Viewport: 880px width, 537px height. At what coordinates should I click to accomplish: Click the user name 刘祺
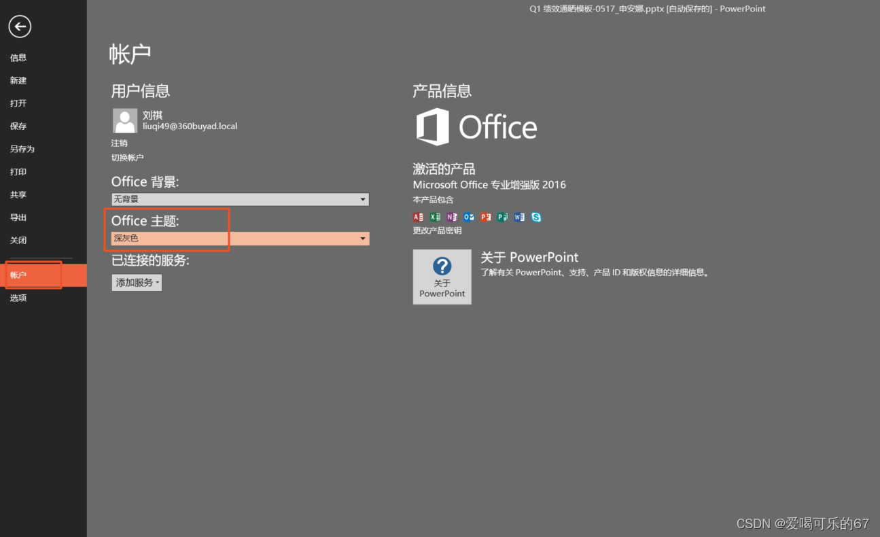(153, 115)
